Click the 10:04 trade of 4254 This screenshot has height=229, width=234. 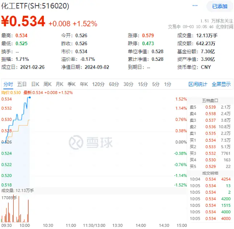[x=210, y=179]
